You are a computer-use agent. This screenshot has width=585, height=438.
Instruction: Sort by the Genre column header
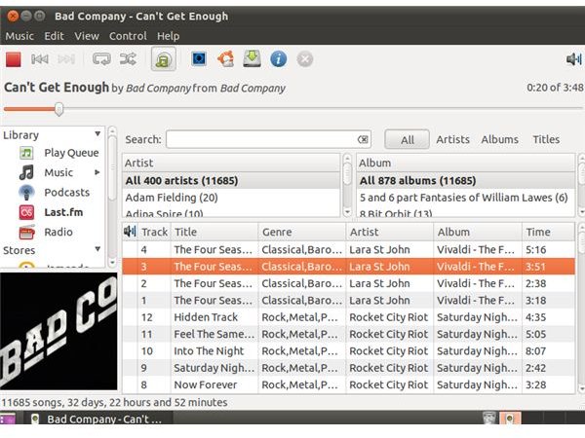302,232
